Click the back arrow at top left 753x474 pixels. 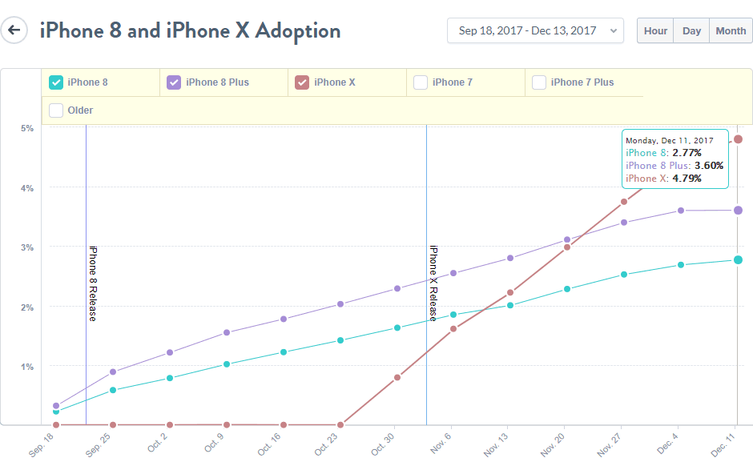14,30
